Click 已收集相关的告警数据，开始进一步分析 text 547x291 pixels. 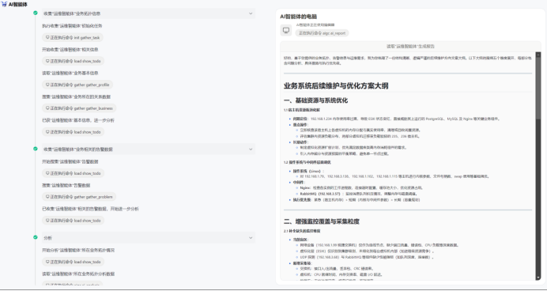pos(90,209)
